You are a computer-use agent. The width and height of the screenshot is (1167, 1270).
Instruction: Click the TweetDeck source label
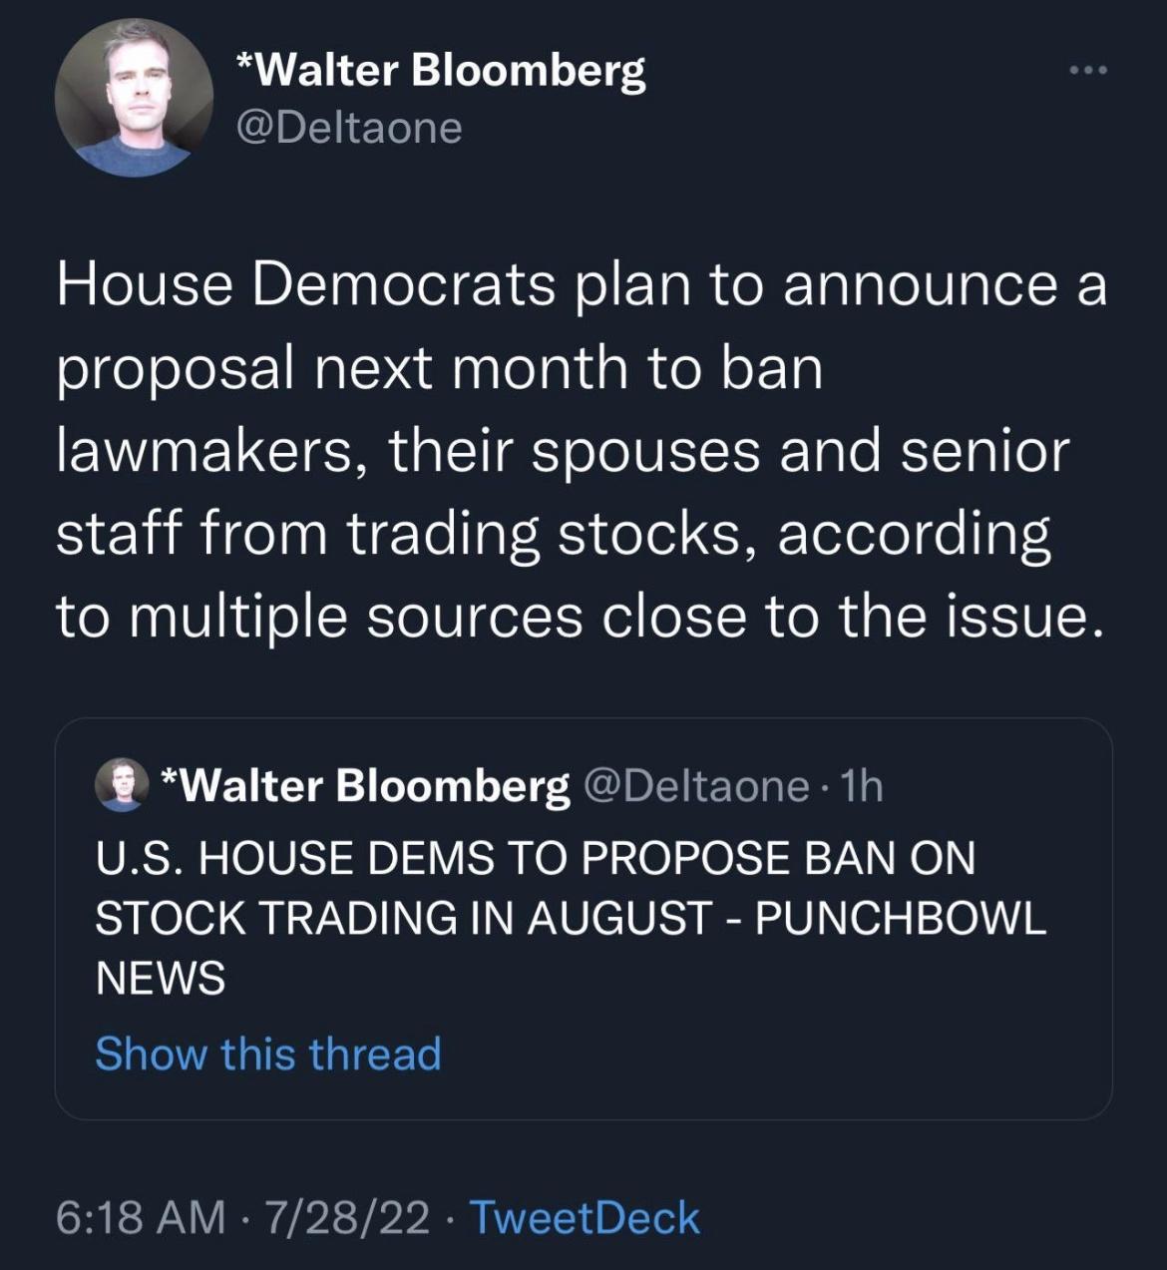[x=586, y=1217]
